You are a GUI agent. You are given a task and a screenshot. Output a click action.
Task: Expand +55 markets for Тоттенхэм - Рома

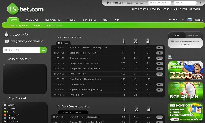coord(160,85)
